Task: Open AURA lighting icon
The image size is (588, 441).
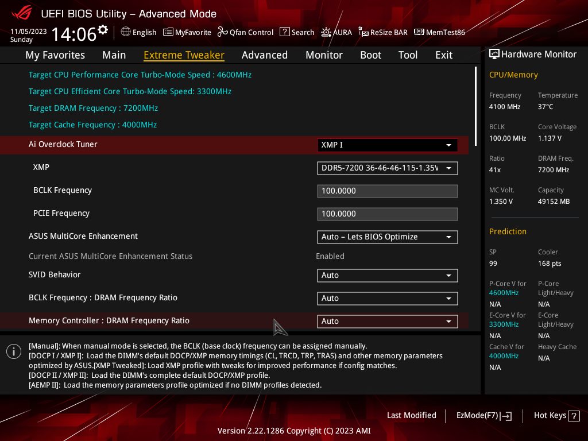Action: click(326, 32)
